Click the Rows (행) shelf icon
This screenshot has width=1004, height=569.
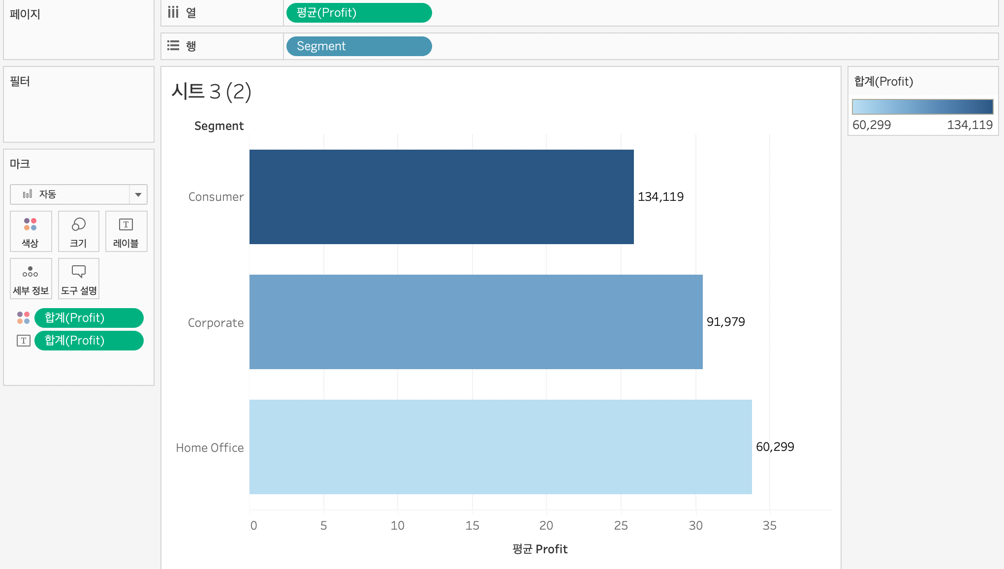pos(173,46)
